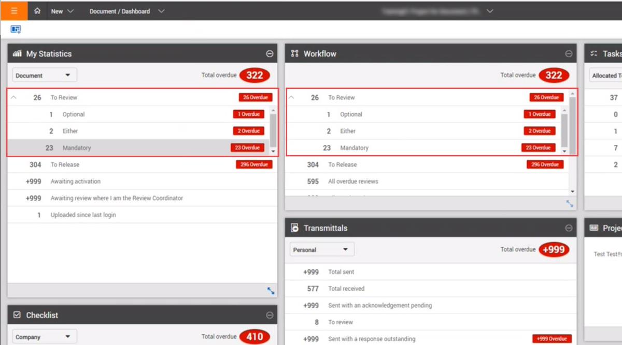
Task: Click 296 Overdue badge in My Statistics
Action: pyautogui.click(x=253, y=164)
